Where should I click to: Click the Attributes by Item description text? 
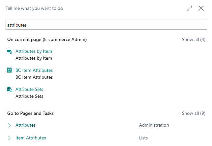click(x=34, y=58)
